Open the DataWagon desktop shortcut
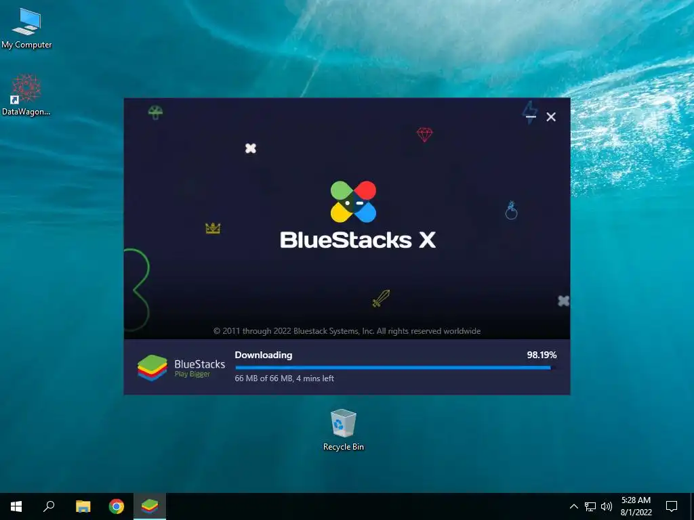694x520 pixels. point(26,95)
